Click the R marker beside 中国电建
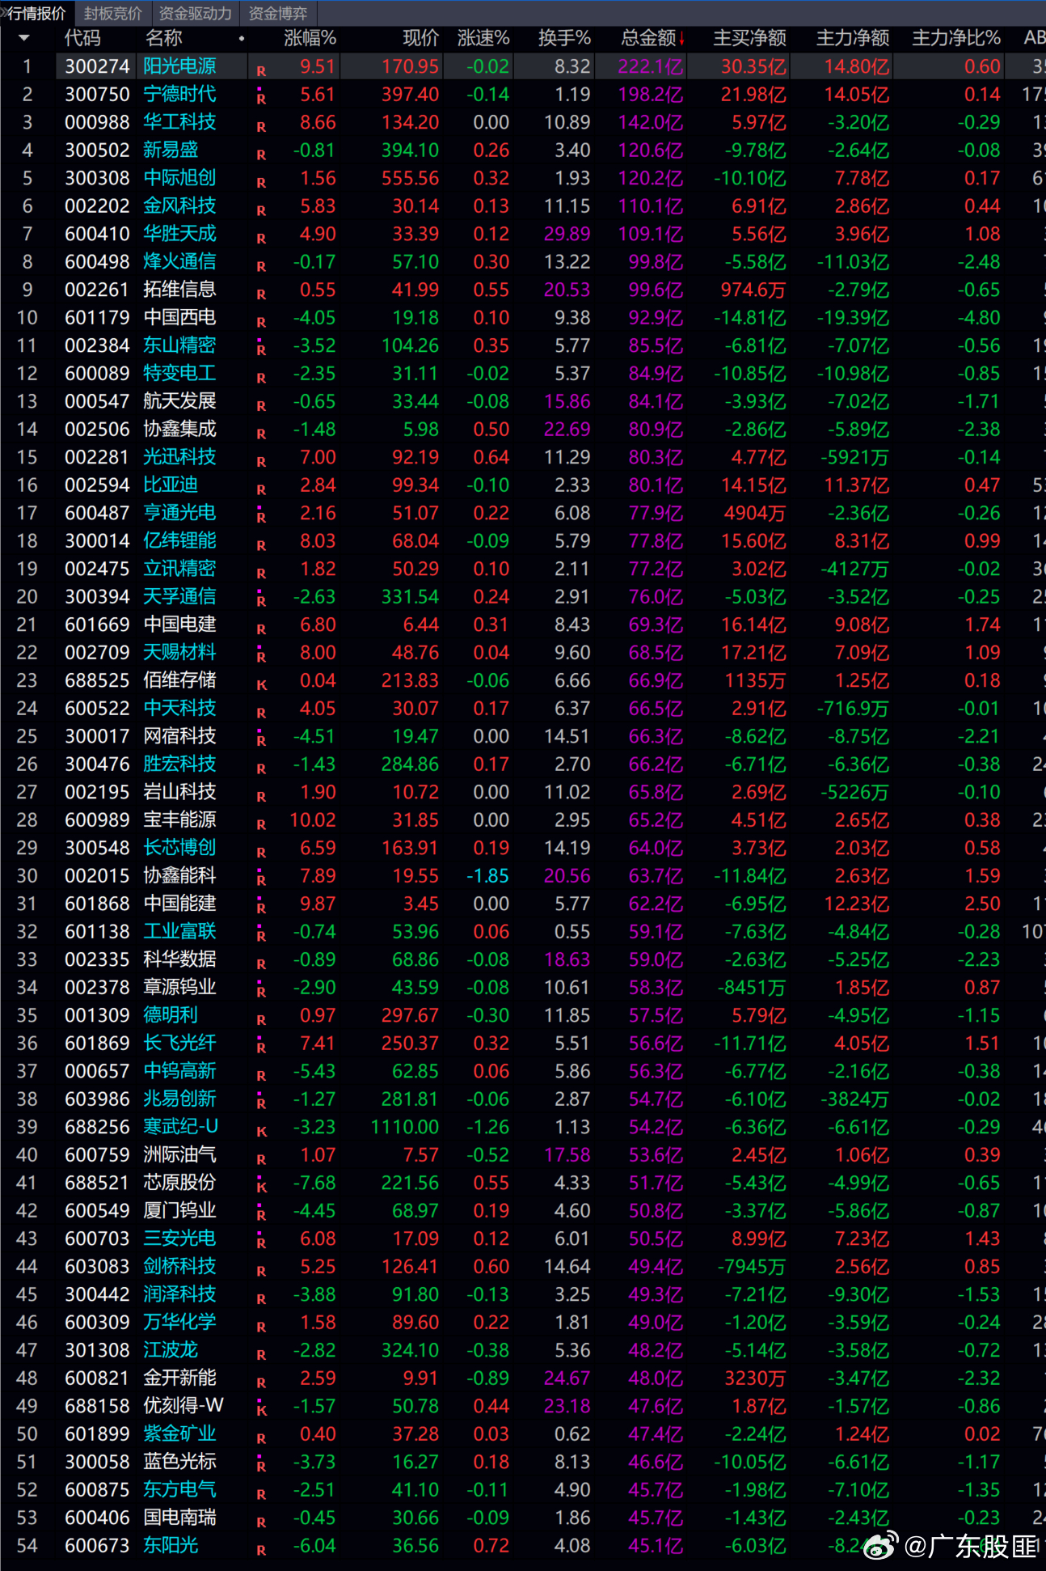1046x1571 pixels. click(261, 629)
